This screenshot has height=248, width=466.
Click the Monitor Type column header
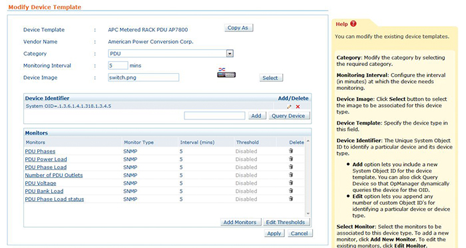[138, 142]
